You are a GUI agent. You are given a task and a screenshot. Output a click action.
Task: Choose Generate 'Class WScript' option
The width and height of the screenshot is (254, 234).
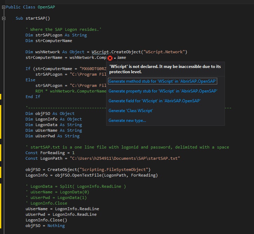[131, 111]
